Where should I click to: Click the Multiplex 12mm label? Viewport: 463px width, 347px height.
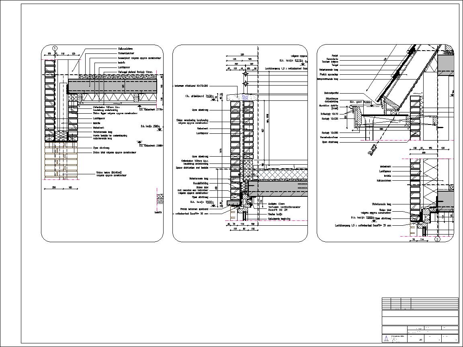tap(277, 204)
